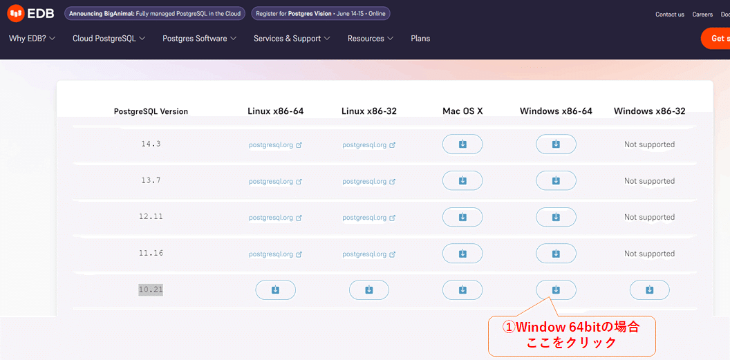Image resolution: width=730 pixels, height=360 pixels.
Task: Click the Windows x86-32 column header
Action: 649,111
